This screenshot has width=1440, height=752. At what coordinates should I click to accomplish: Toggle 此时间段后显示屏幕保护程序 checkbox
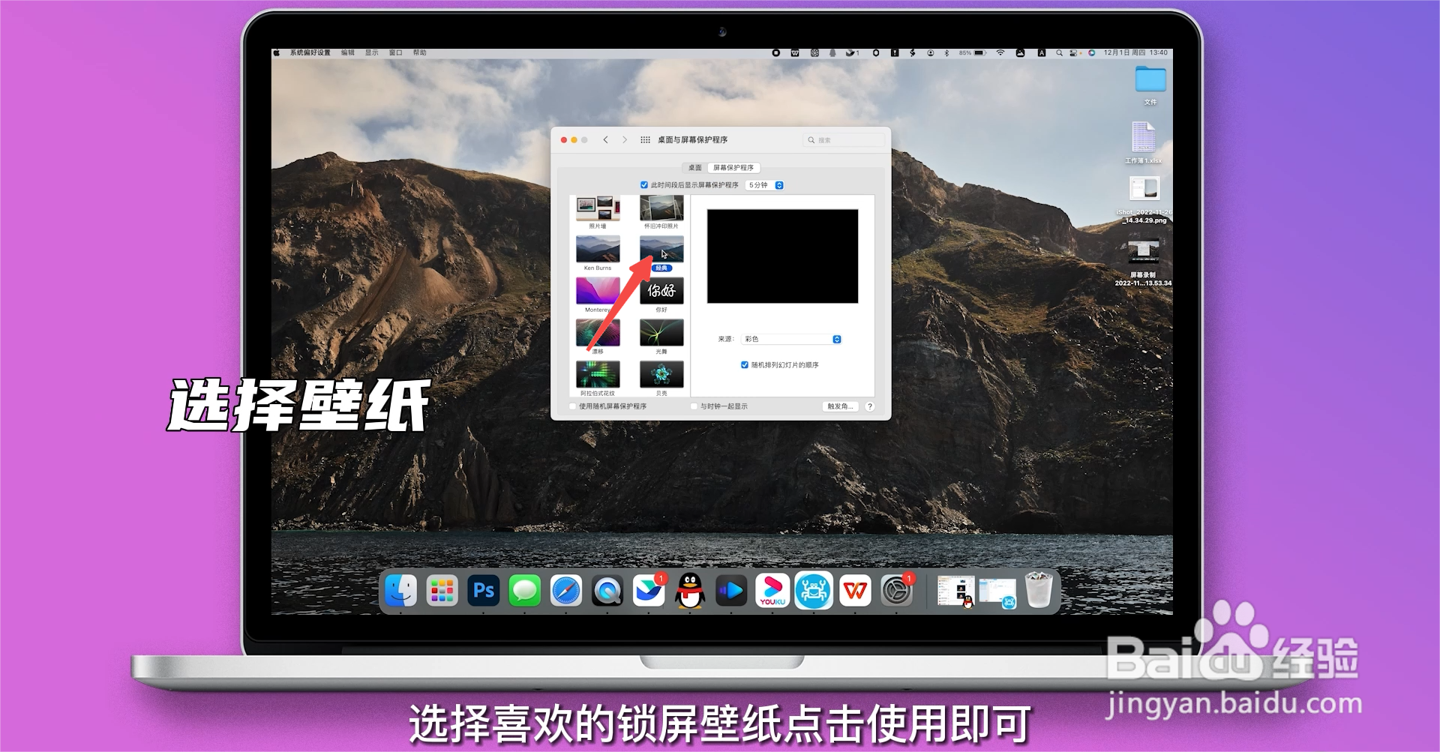pyautogui.click(x=643, y=185)
